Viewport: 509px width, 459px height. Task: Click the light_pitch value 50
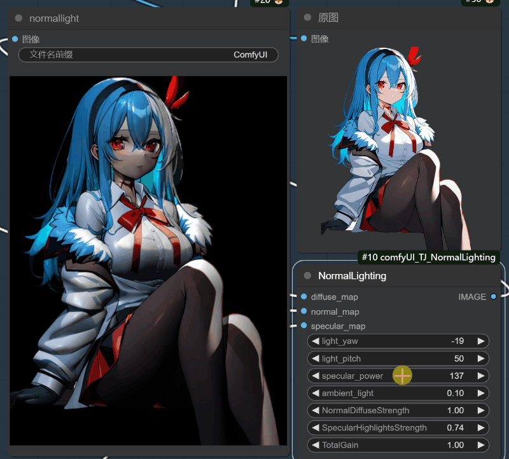pyautogui.click(x=459, y=359)
